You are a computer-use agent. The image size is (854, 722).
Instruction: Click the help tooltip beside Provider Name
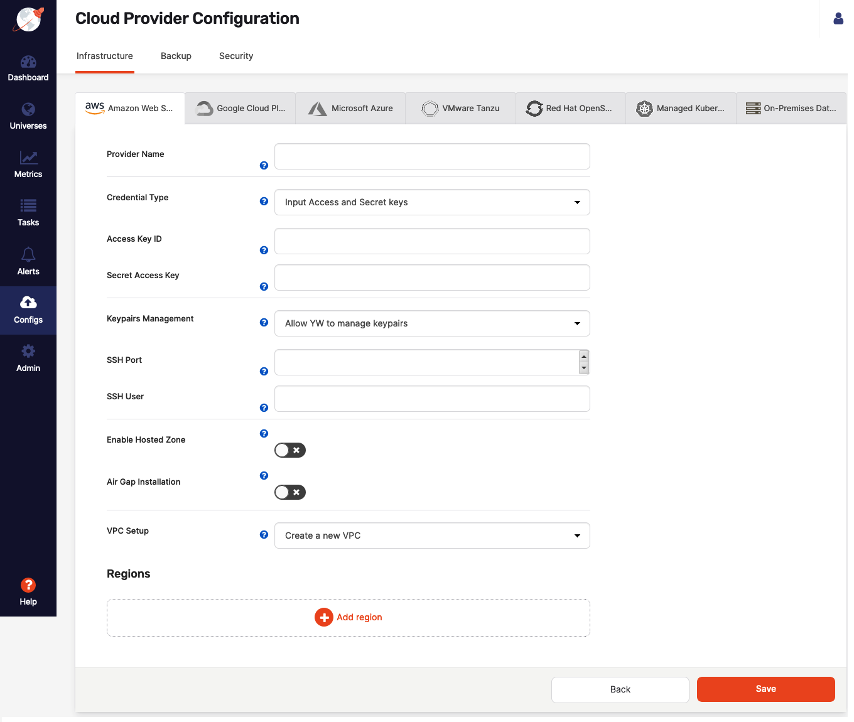264,165
